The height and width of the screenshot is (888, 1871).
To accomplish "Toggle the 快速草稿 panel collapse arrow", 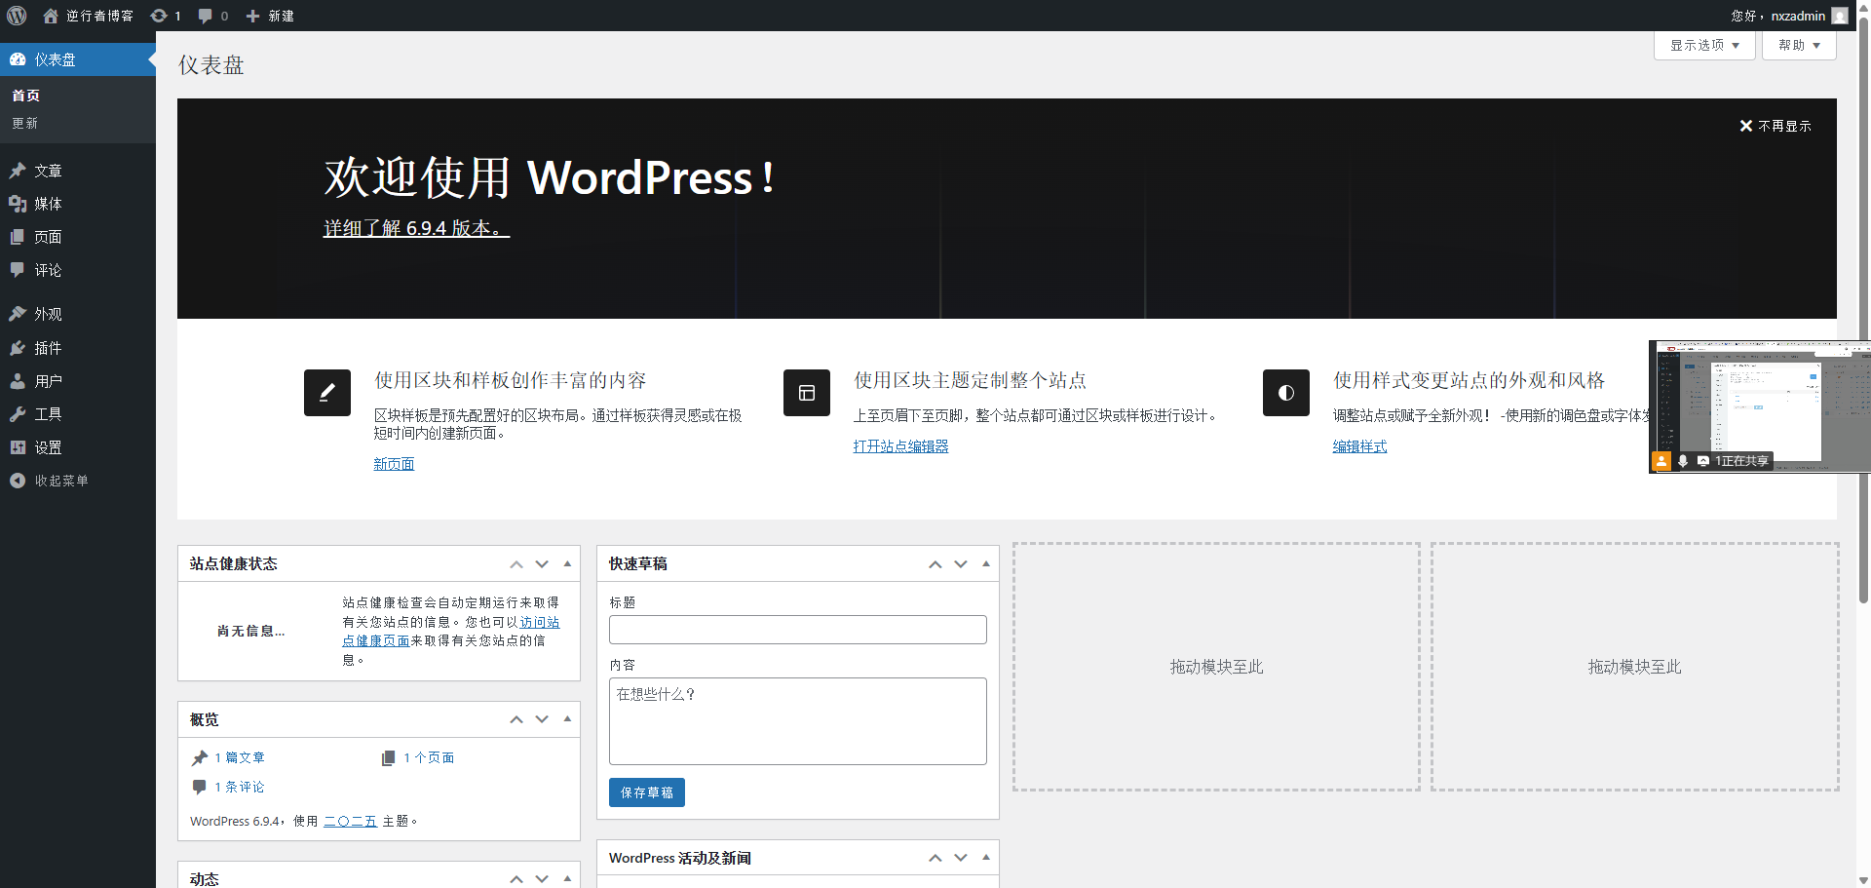I will coord(986,563).
